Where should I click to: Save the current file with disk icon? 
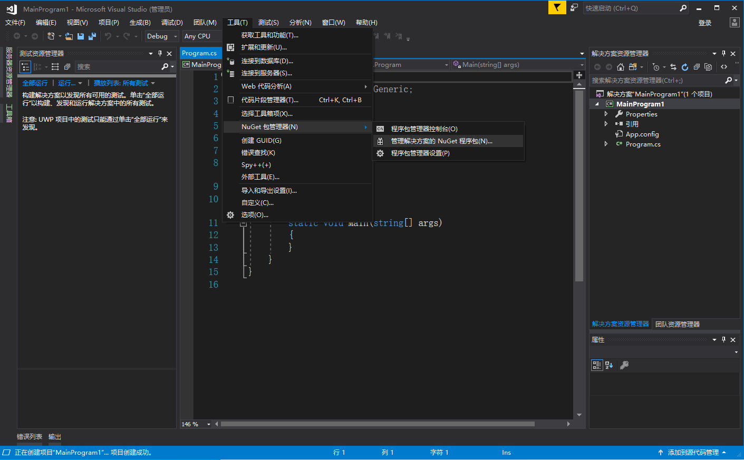coord(81,36)
